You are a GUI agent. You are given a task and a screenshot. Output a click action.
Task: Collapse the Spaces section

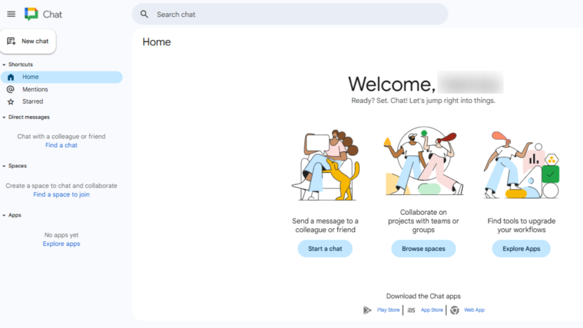5,166
